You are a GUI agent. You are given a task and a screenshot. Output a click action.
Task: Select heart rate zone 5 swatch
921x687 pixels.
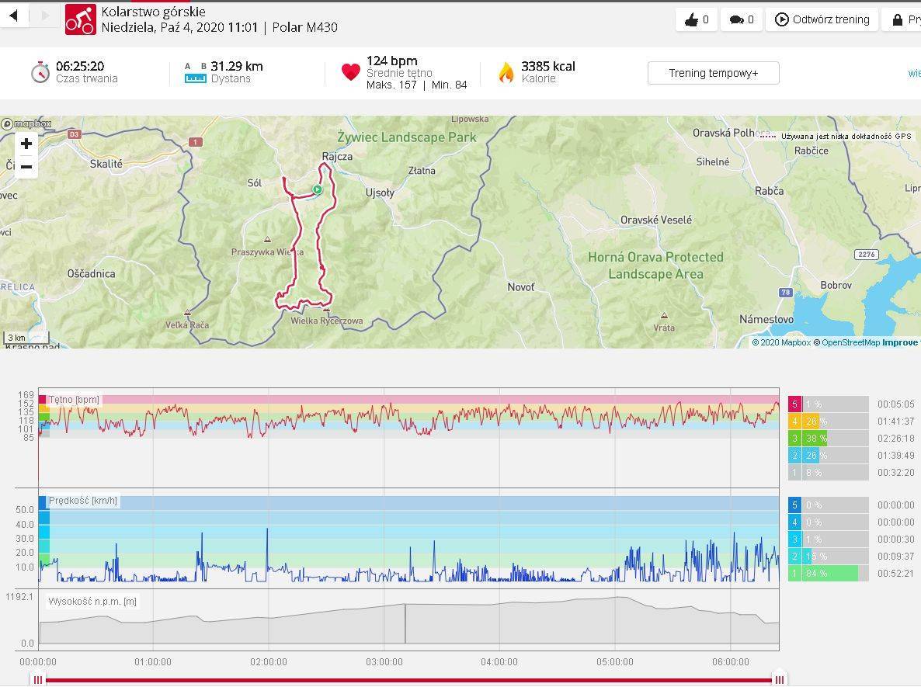794,404
